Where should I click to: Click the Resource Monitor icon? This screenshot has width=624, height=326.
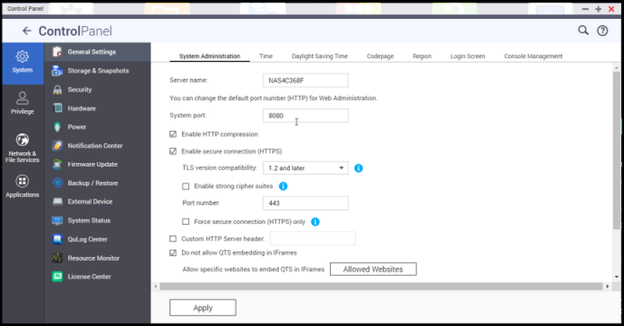[x=57, y=258]
